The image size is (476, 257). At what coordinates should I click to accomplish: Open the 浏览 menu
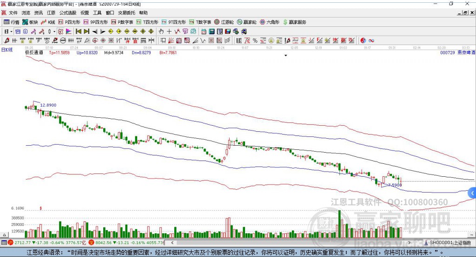(x=26, y=13)
